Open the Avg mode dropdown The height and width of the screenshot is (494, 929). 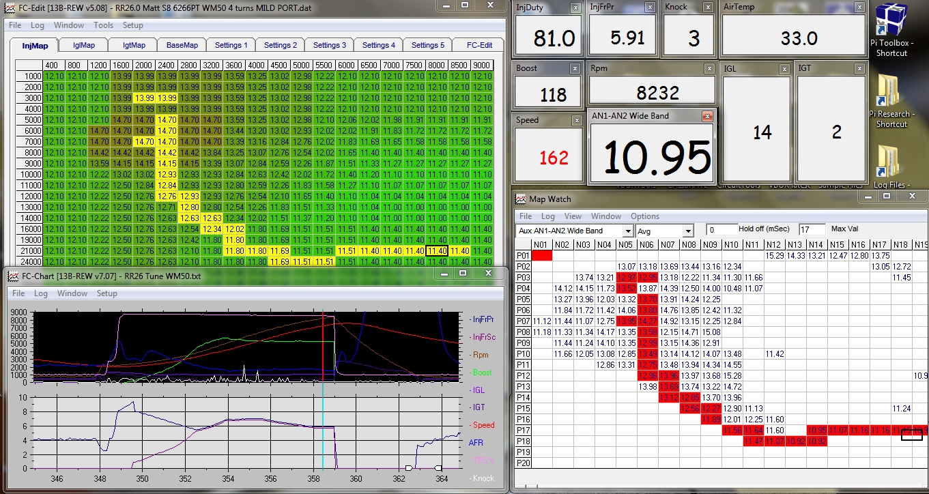coord(688,231)
